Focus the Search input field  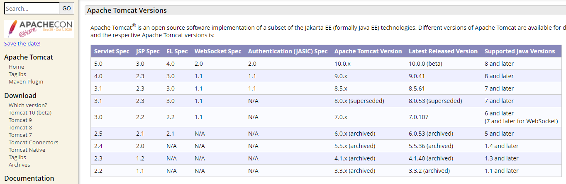click(32, 8)
